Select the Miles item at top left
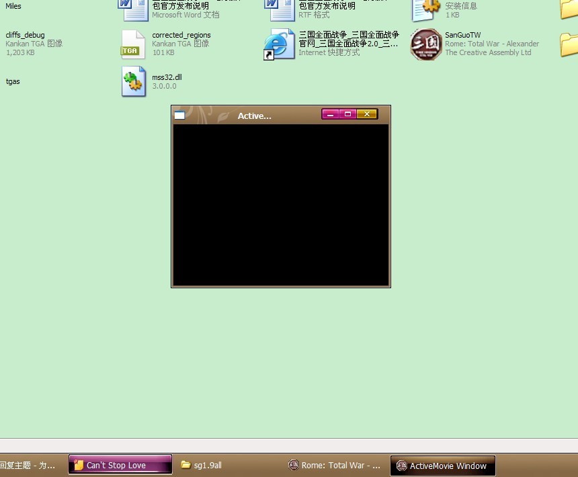Viewport: 578px width, 477px height. click(x=13, y=6)
